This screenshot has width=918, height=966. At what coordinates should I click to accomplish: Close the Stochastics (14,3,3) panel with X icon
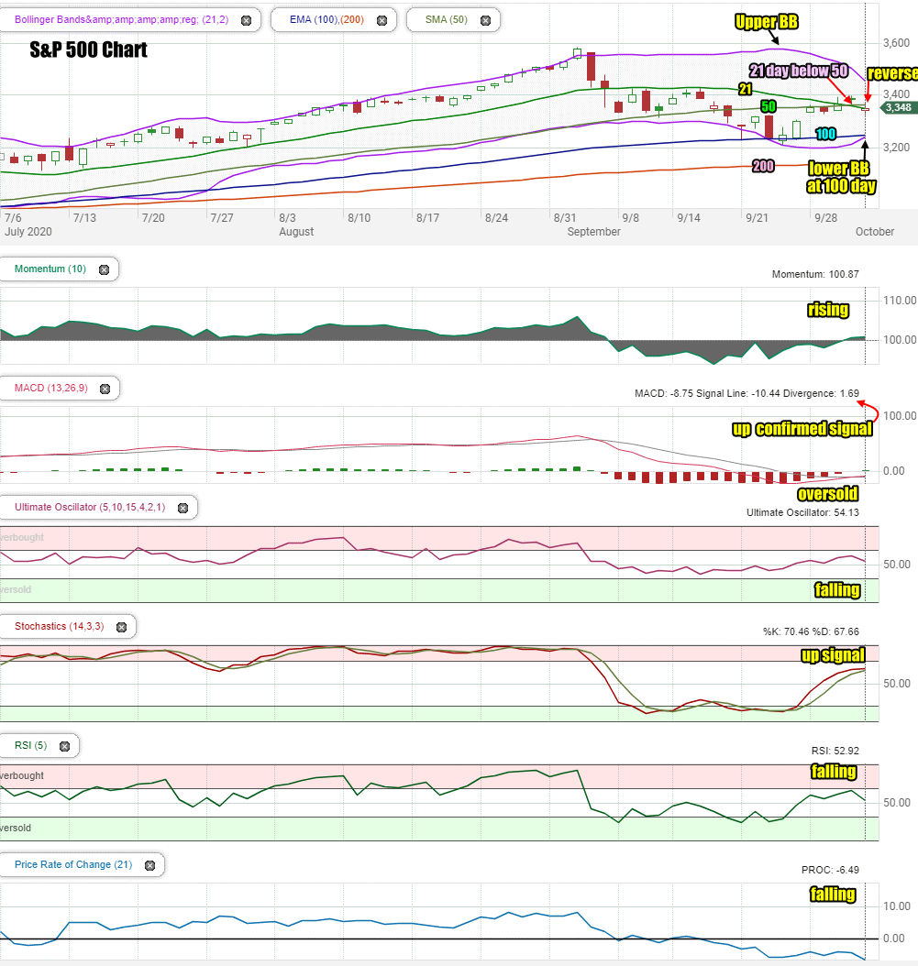pos(121,627)
